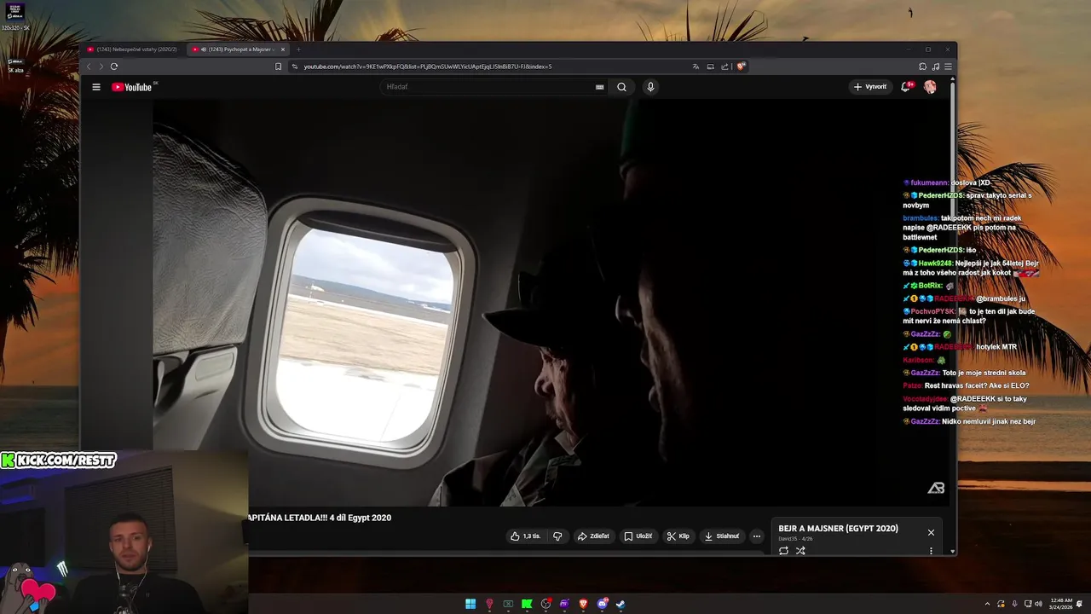Click Hawk9248 chat username
This screenshot has width=1091, height=614.
935,264
